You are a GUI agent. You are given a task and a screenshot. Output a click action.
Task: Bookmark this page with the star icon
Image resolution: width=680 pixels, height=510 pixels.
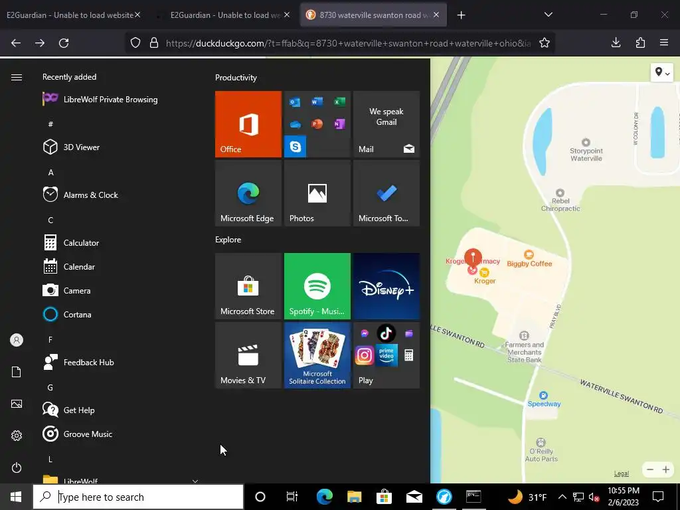545,43
